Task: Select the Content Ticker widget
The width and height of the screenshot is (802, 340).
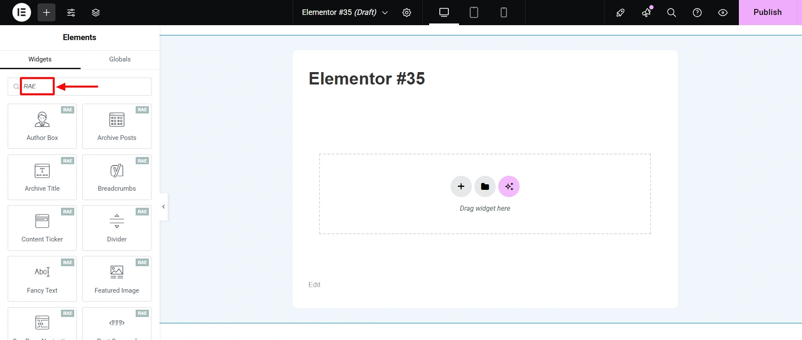Action: pyautogui.click(x=42, y=228)
